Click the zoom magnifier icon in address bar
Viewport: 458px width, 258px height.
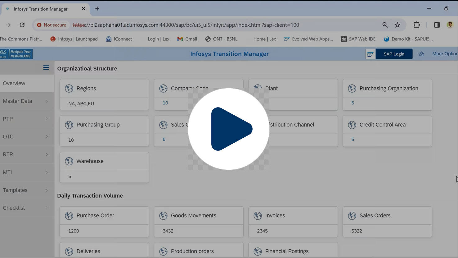click(385, 25)
